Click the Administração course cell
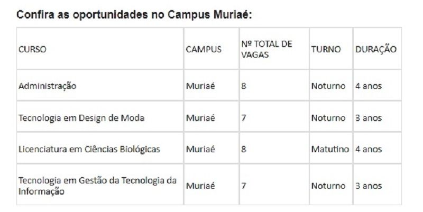The image size is (423, 212). click(x=47, y=86)
